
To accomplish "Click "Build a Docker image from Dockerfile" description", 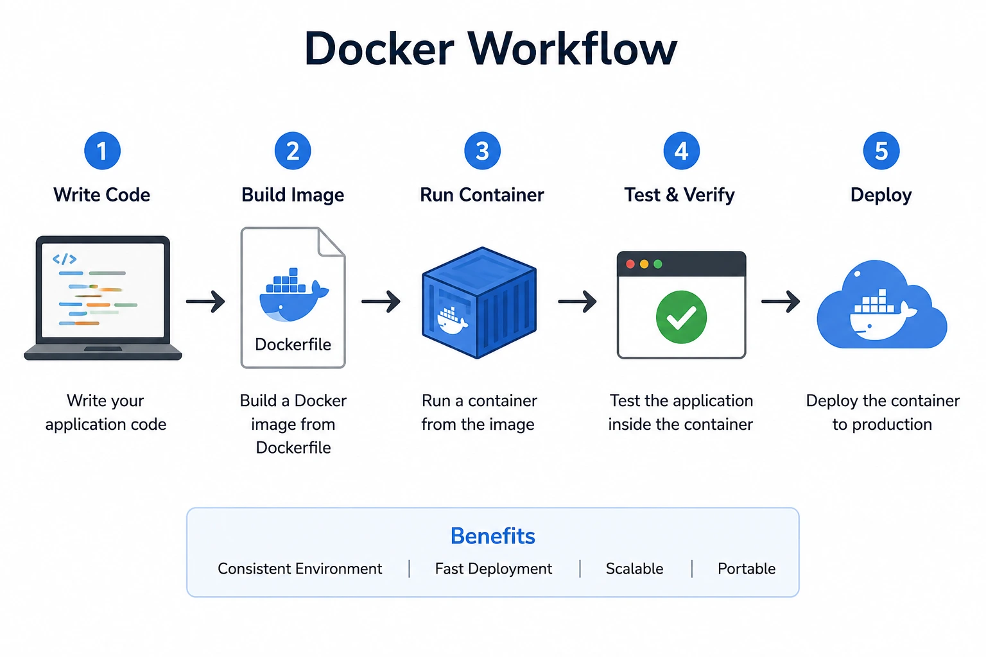I will [293, 424].
